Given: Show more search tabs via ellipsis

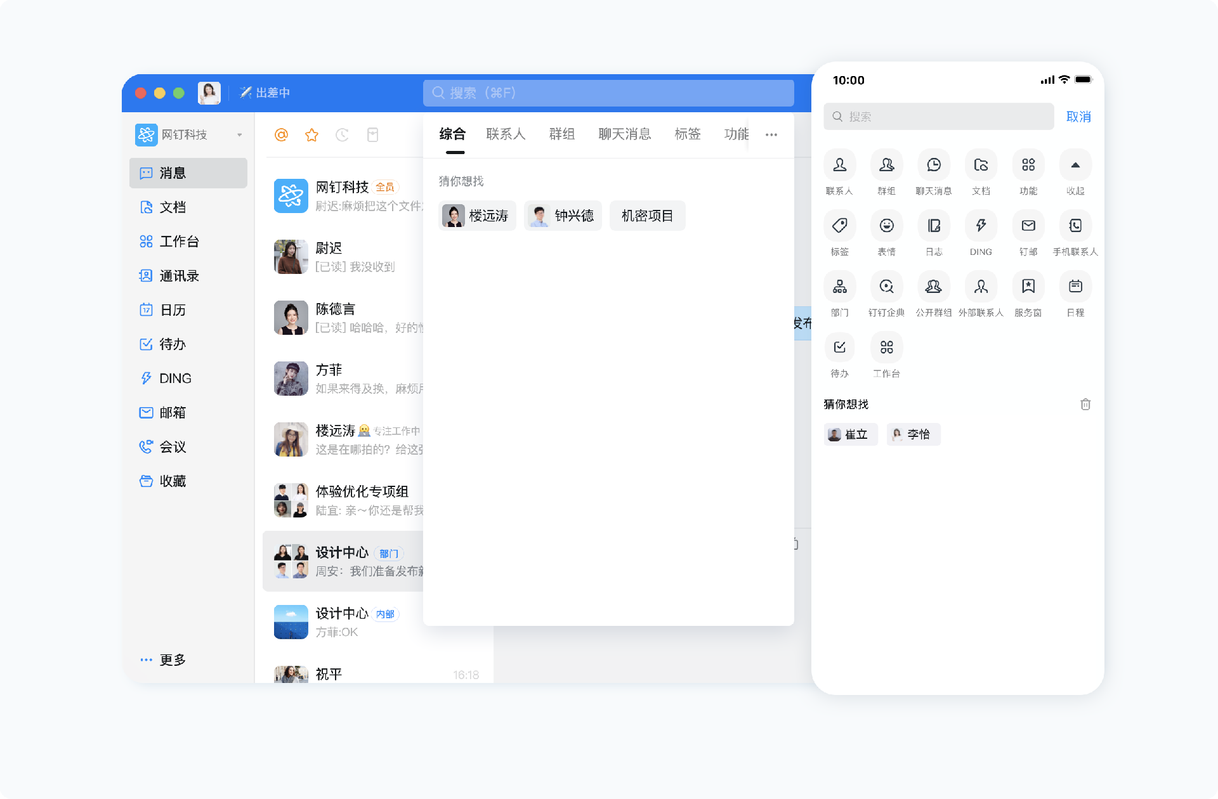Looking at the screenshot, I should coord(771,134).
